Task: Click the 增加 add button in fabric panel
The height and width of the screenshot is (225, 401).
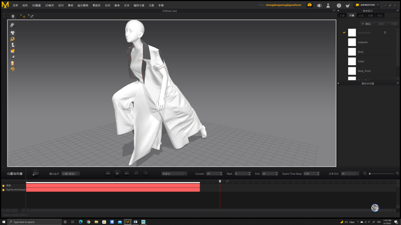Action: [366, 24]
